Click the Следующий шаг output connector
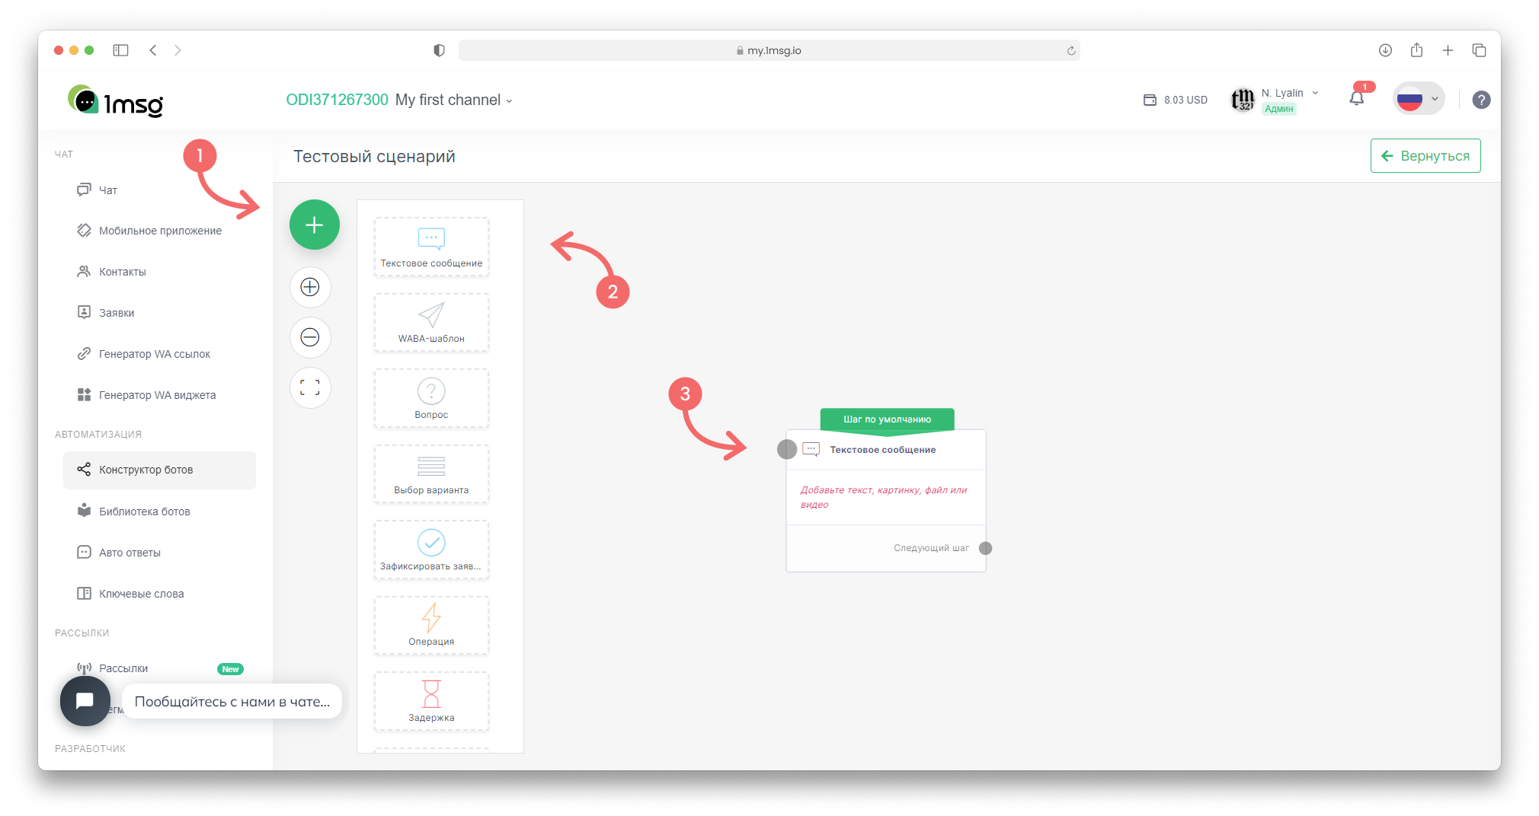 pyautogui.click(x=985, y=548)
